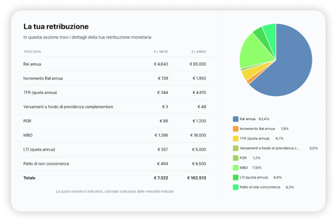336x222 pixels.
Task: Click the LTI (quota annua) legend swatch
Action: (x=235, y=177)
